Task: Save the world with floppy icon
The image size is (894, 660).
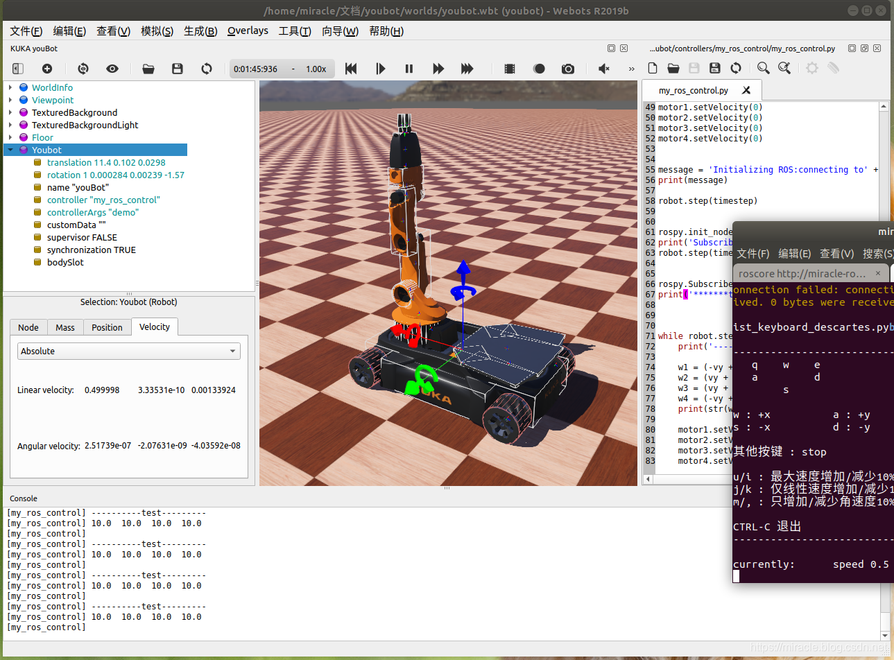Action: pyautogui.click(x=178, y=69)
